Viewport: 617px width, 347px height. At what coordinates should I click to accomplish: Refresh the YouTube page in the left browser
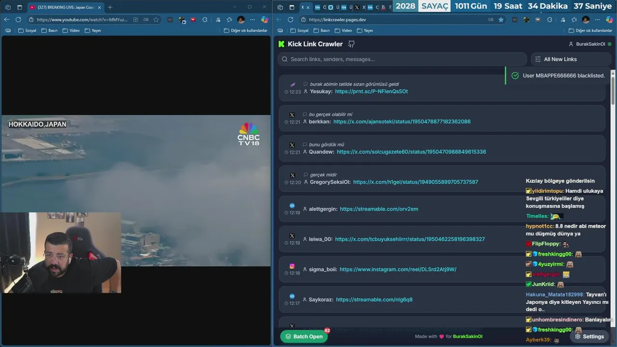(18, 19)
